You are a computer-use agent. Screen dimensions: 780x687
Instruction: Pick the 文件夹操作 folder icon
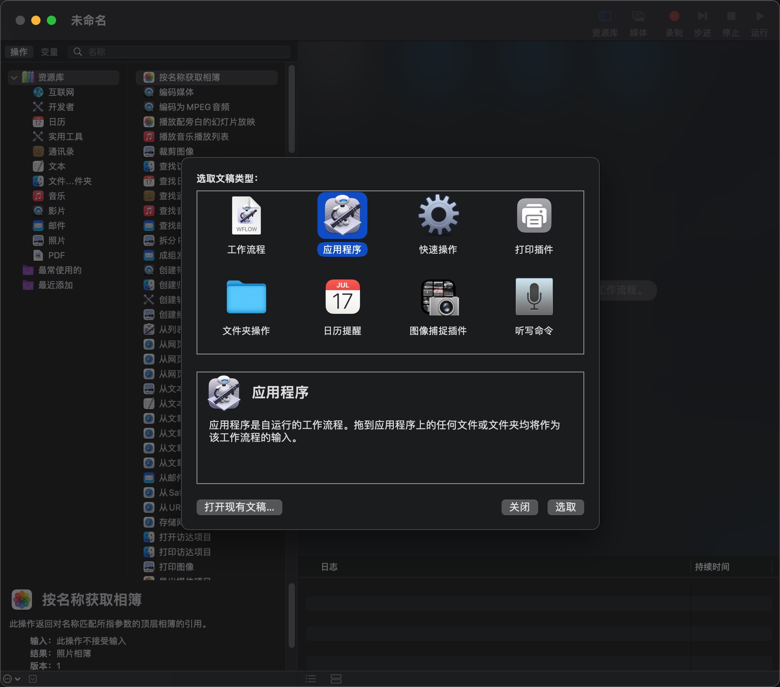246,297
